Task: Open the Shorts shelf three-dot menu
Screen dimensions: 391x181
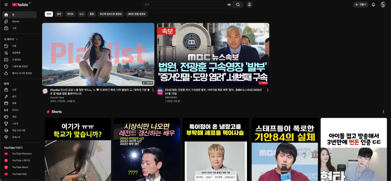Action: coord(384,112)
